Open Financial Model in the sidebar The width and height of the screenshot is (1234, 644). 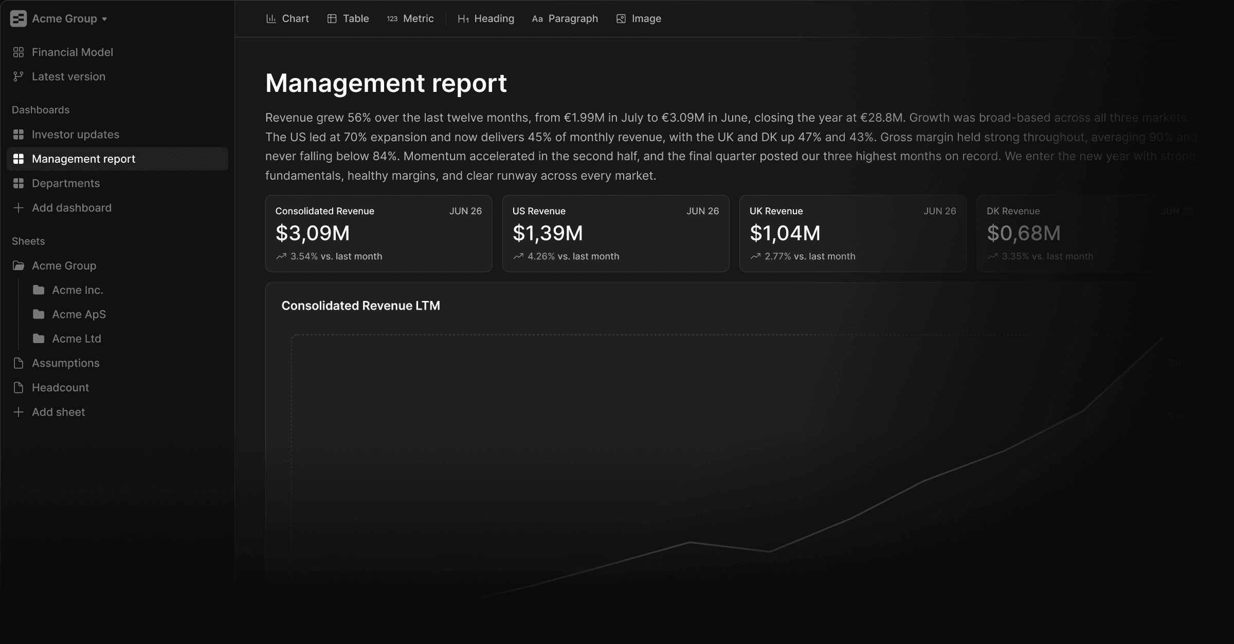pos(72,52)
